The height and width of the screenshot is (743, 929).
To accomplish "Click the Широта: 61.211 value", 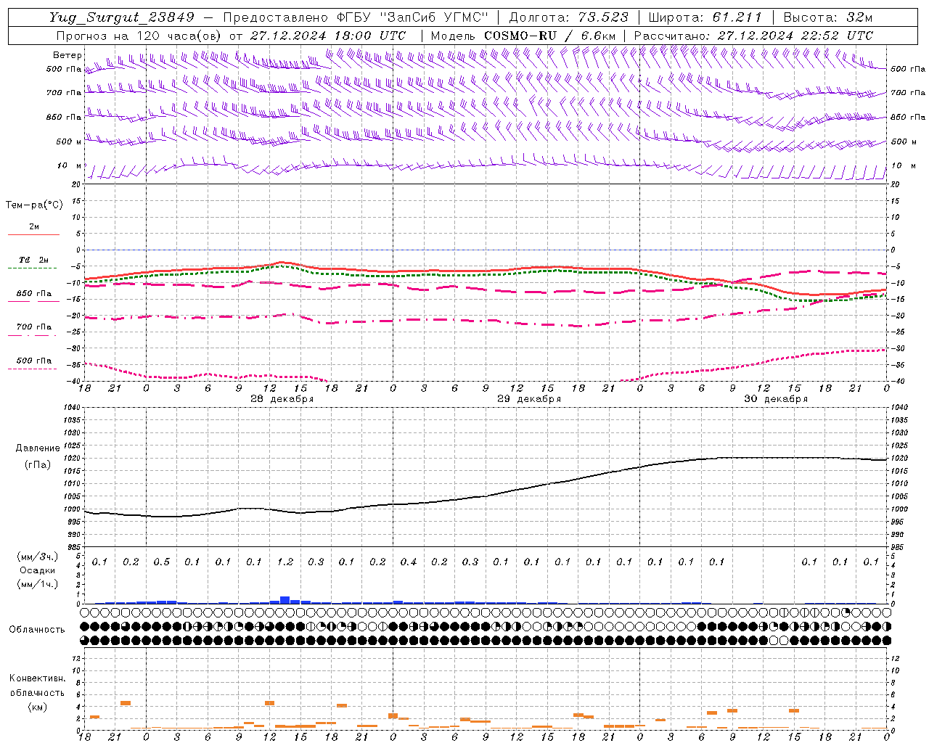I will coord(705,17).
